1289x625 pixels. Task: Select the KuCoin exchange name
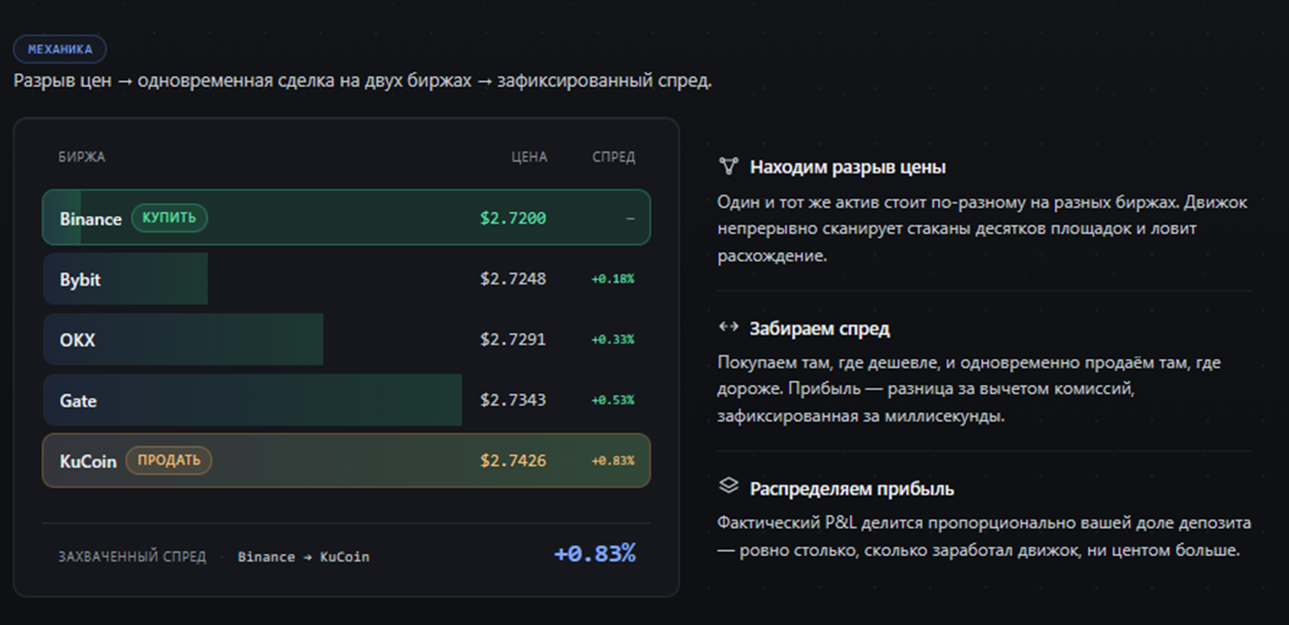[88, 461]
